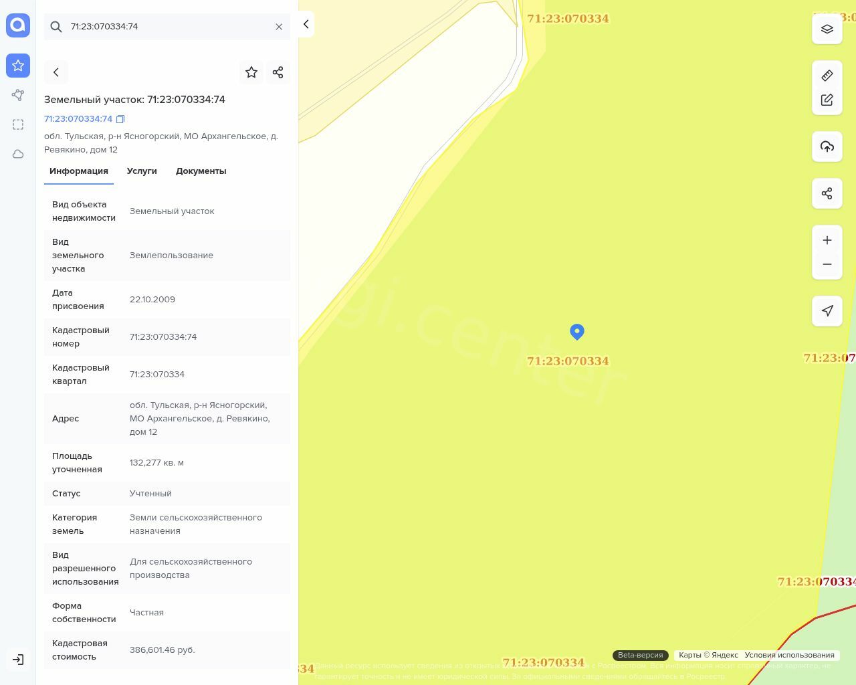Switch to the Документы tab
Image resolution: width=856 pixels, height=685 pixels.
point(201,171)
